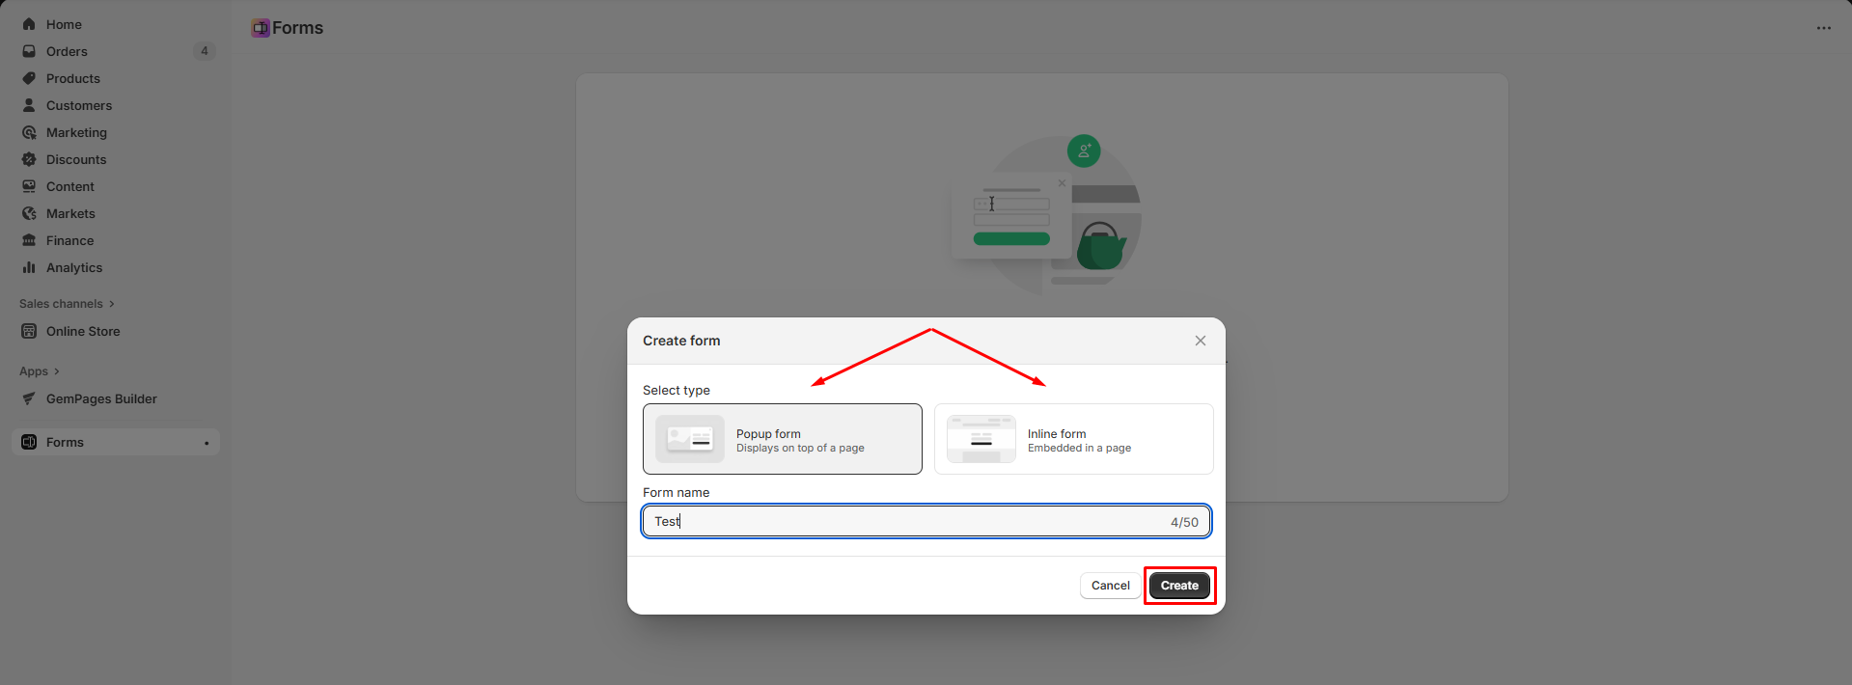Screen dimensions: 1852x685
Task: Click the Orders count badge 4
Action: coord(205,51)
